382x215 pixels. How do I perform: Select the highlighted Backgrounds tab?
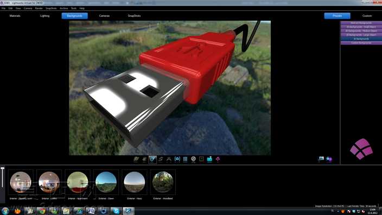pyautogui.click(x=74, y=16)
